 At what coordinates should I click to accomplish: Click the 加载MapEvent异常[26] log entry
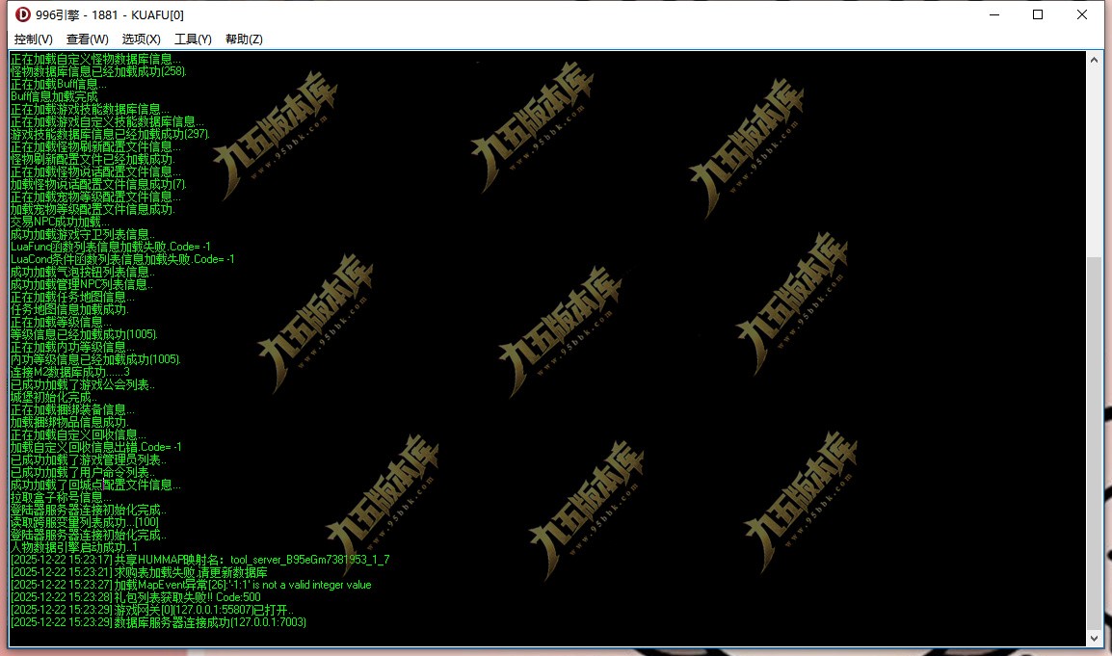pos(191,585)
